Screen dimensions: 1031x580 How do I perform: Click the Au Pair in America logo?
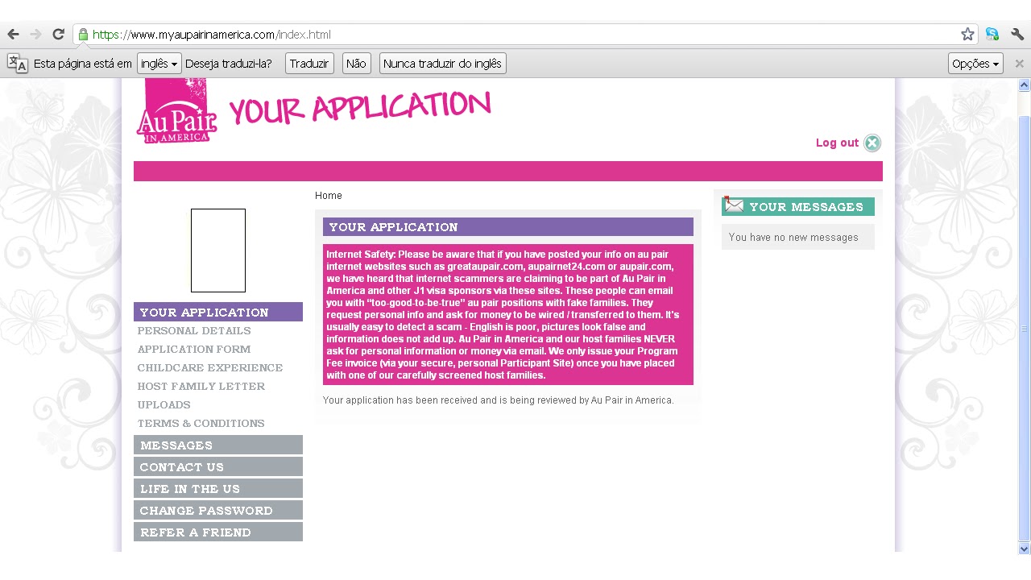[177, 111]
